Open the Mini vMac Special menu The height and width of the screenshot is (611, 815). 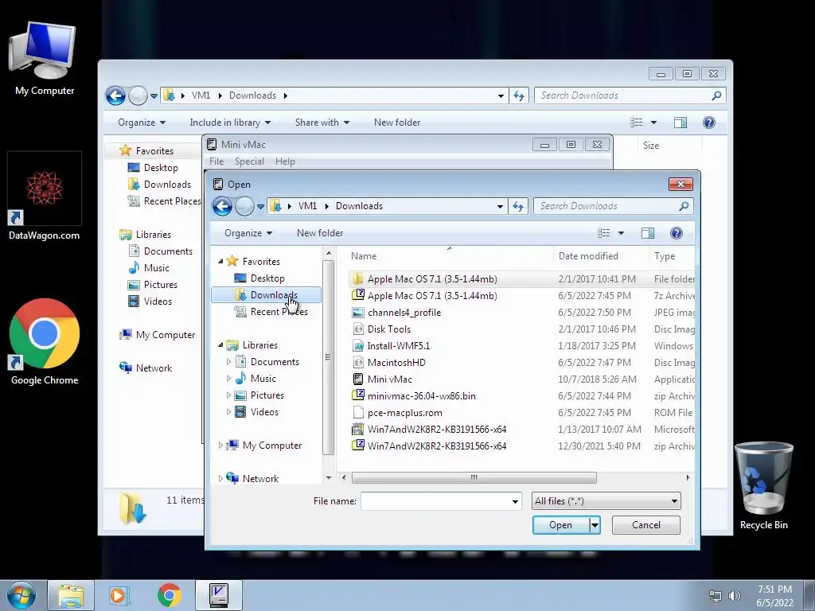[x=249, y=162]
